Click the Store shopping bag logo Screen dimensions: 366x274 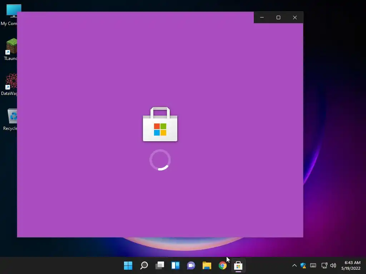click(160, 124)
